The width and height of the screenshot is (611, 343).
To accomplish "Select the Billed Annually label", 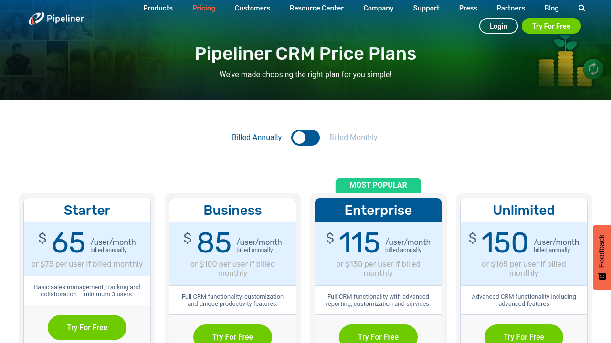I will 257,138.
